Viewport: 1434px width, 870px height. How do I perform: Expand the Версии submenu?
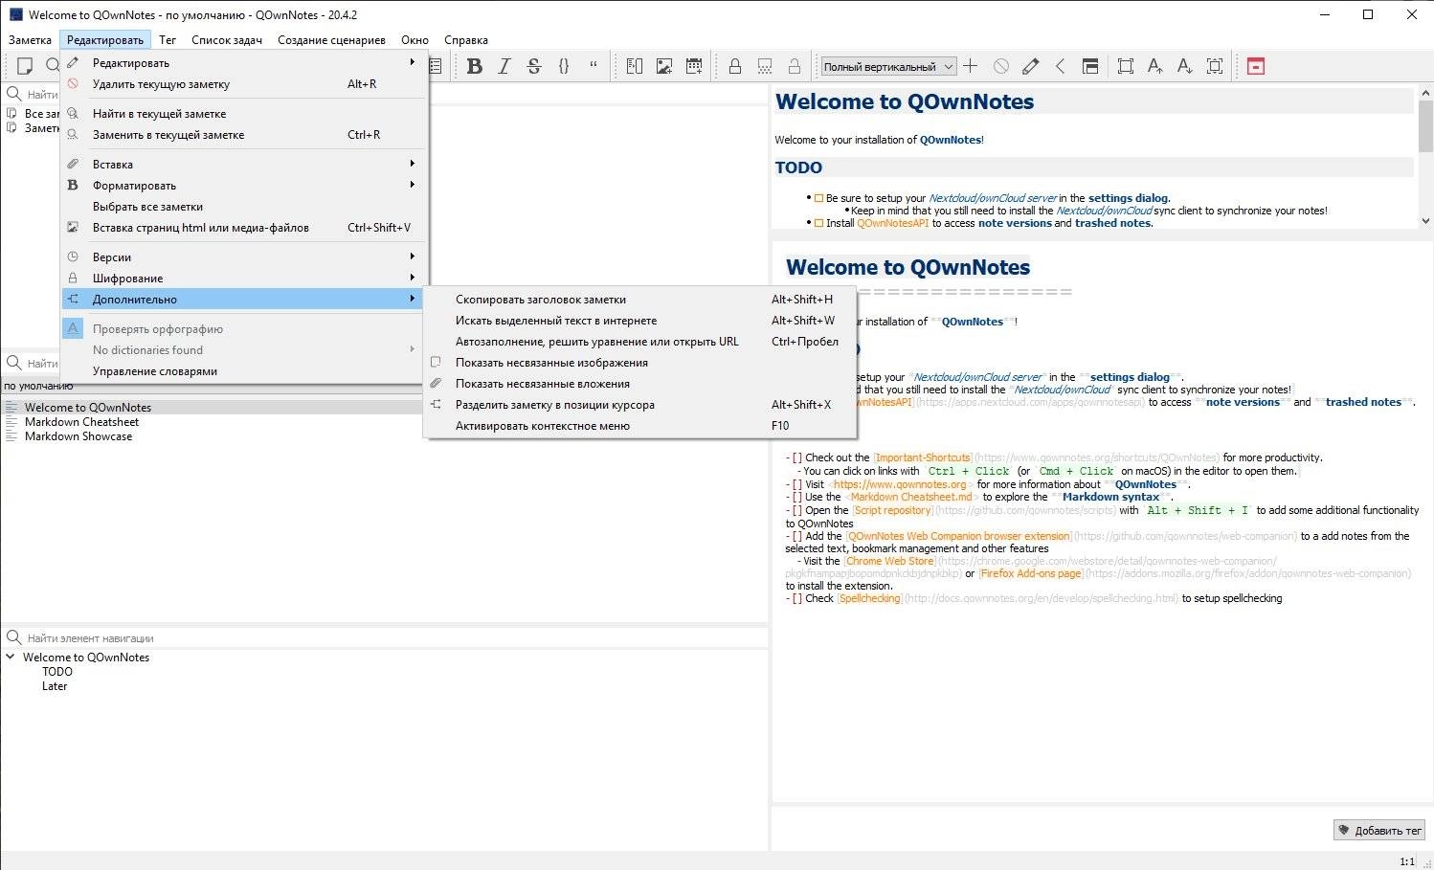[243, 257]
